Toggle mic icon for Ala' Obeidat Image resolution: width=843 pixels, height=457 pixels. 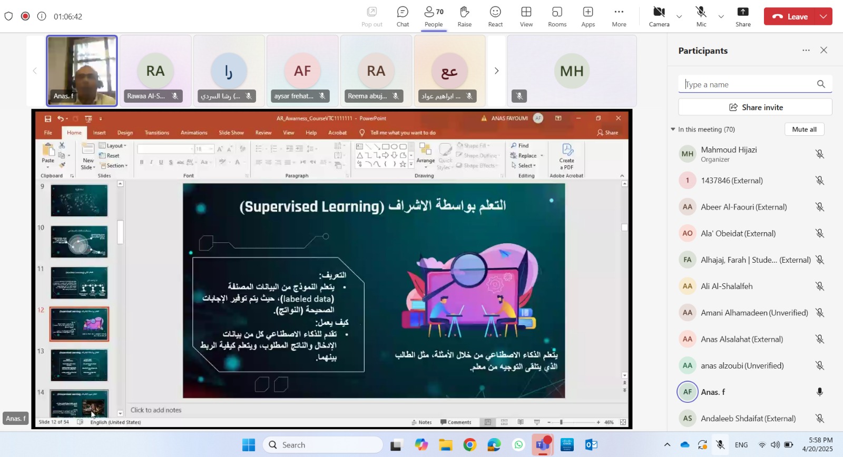[x=820, y=233]
